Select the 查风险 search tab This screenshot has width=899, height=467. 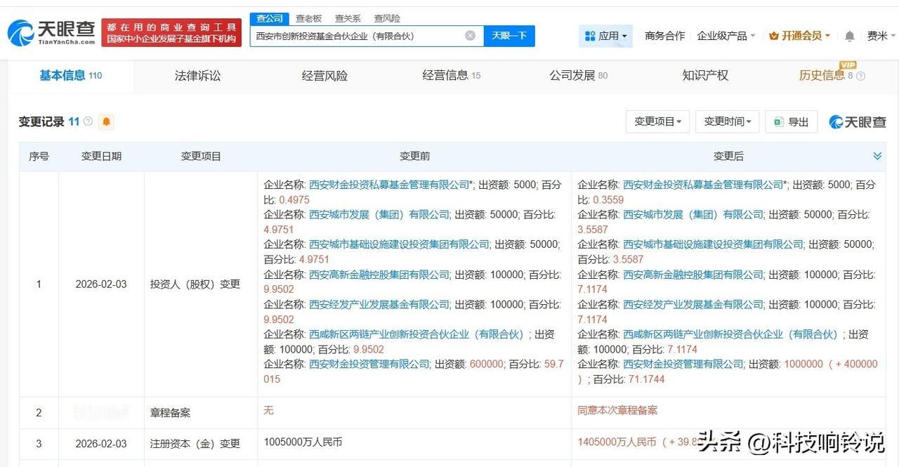[x=386, y=18]
